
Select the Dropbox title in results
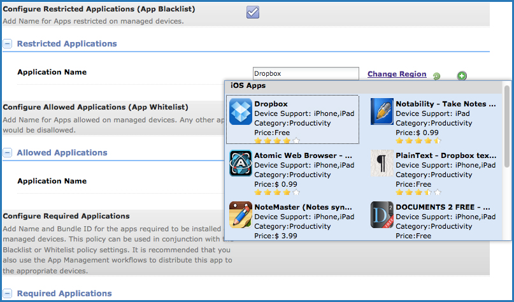pos(271,104)
